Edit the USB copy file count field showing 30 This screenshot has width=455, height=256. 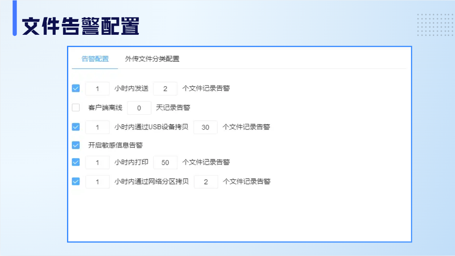pos(205,127)
